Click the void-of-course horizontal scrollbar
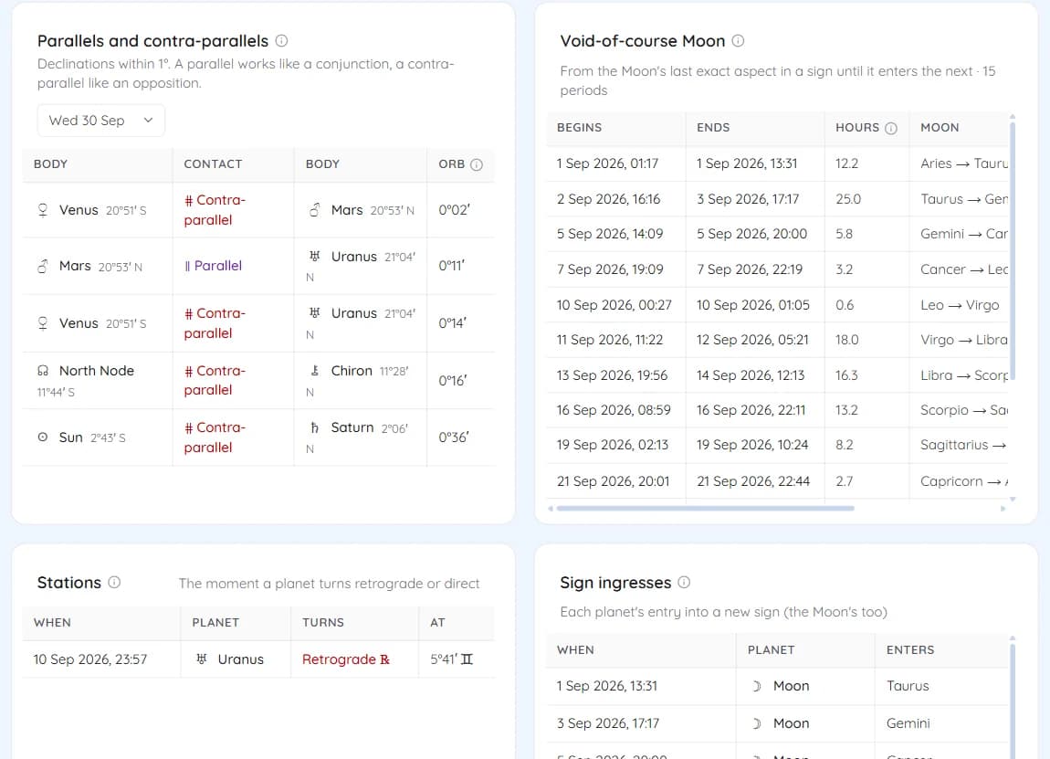Screen dimensions: 1050x759 (705, 509)
